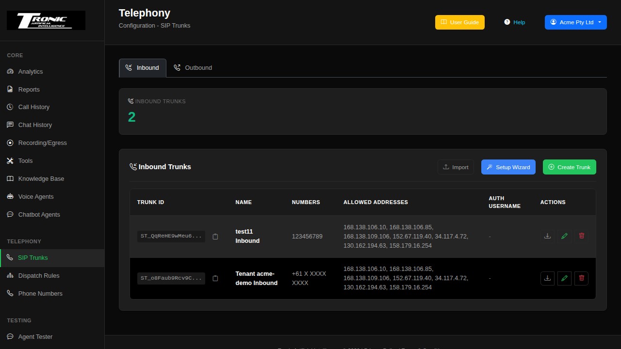Download the Tenant acme-demo Inbound trunk
The height and width of the screenshot is (349, 621).
click(x=547, y=278)
